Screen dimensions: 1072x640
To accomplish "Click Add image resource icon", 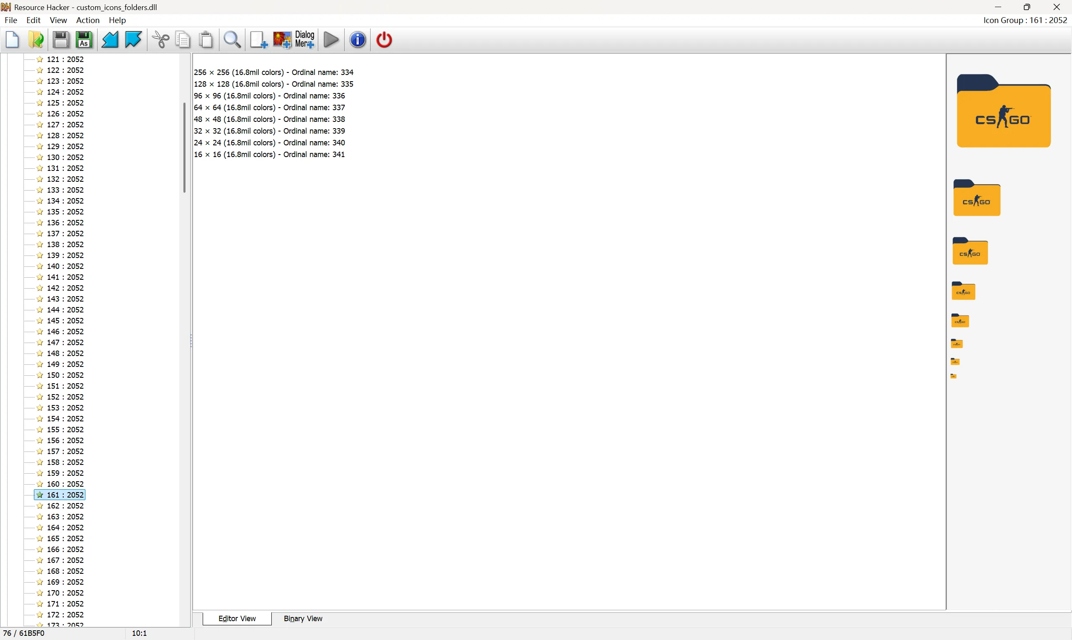I will [x=282, y=40].
